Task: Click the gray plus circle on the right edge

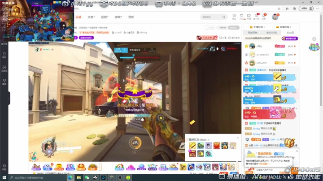Action: click(x=314, y=39)
